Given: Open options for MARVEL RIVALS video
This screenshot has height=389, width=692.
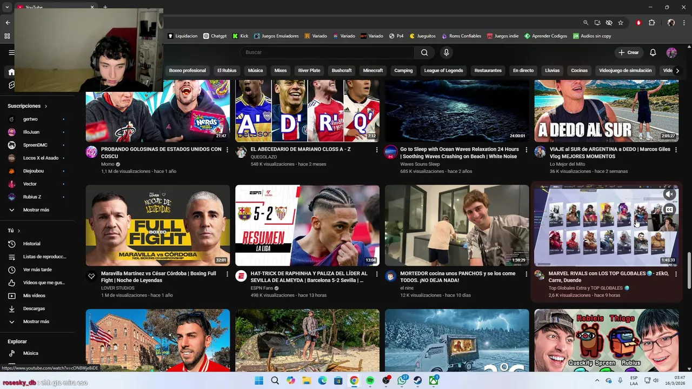Looking at the screenshot, I should (676, 274).
